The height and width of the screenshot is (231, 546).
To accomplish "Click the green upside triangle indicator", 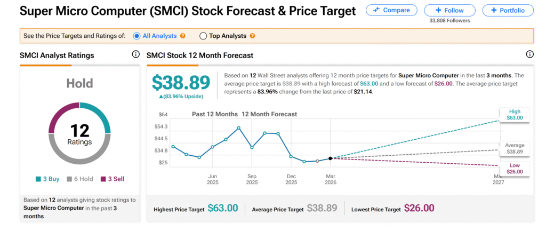I will [x=160, y=96].
